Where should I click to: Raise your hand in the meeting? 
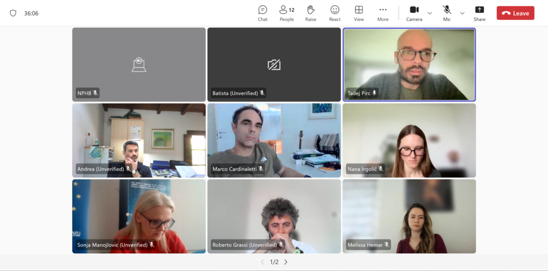(x=311, y=13)
